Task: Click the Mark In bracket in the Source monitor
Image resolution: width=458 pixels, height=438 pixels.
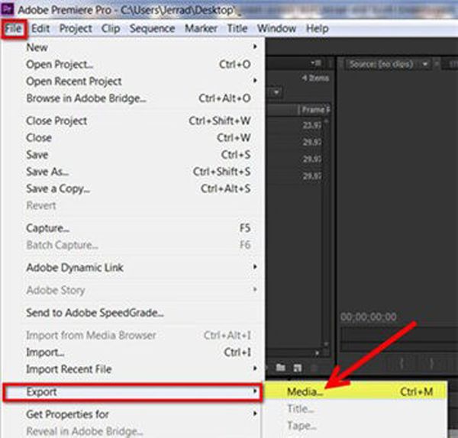Action: coord(402,364)
